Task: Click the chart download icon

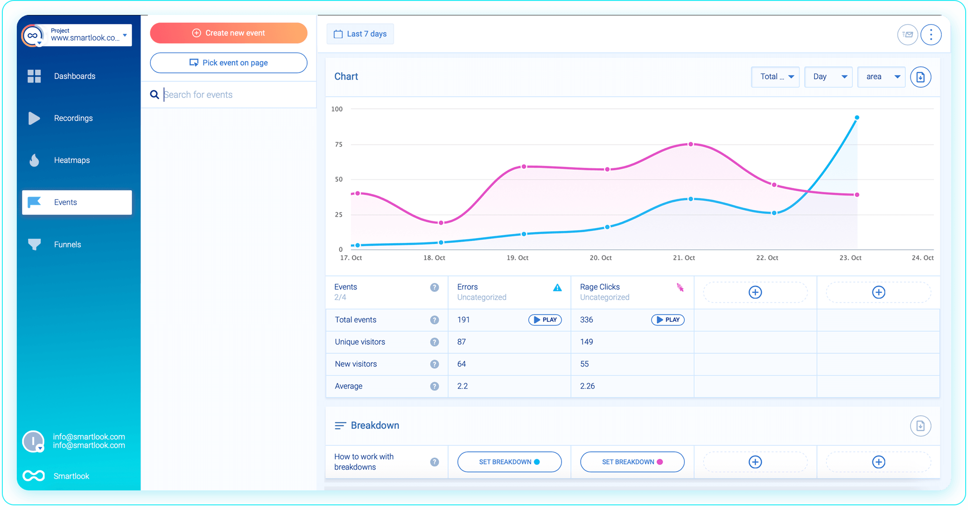Action: [920, 77]
